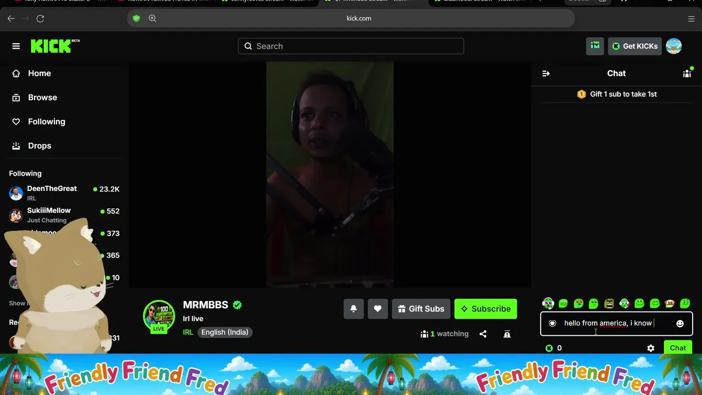Follow MRMBBS with the heart button
Screen dimensions: 702x395
[378, 309]
